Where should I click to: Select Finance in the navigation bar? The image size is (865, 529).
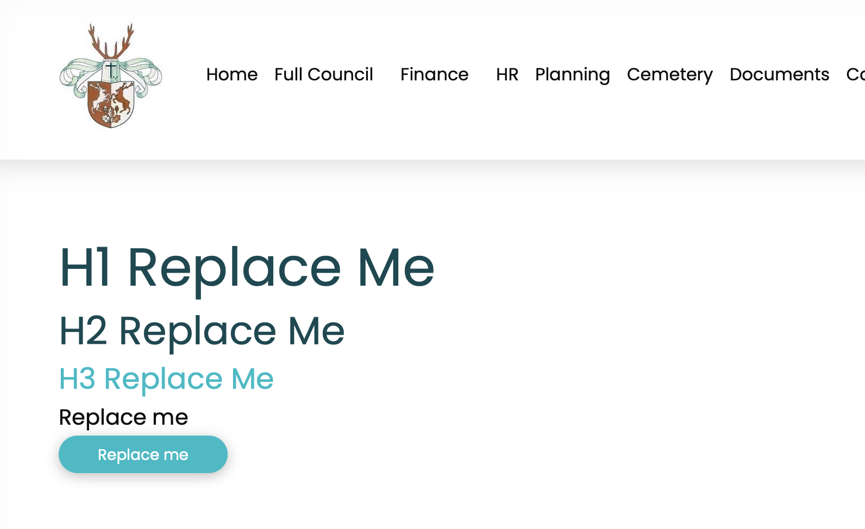point(434,74)
